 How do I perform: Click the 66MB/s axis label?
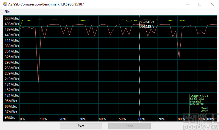[11, 107]
